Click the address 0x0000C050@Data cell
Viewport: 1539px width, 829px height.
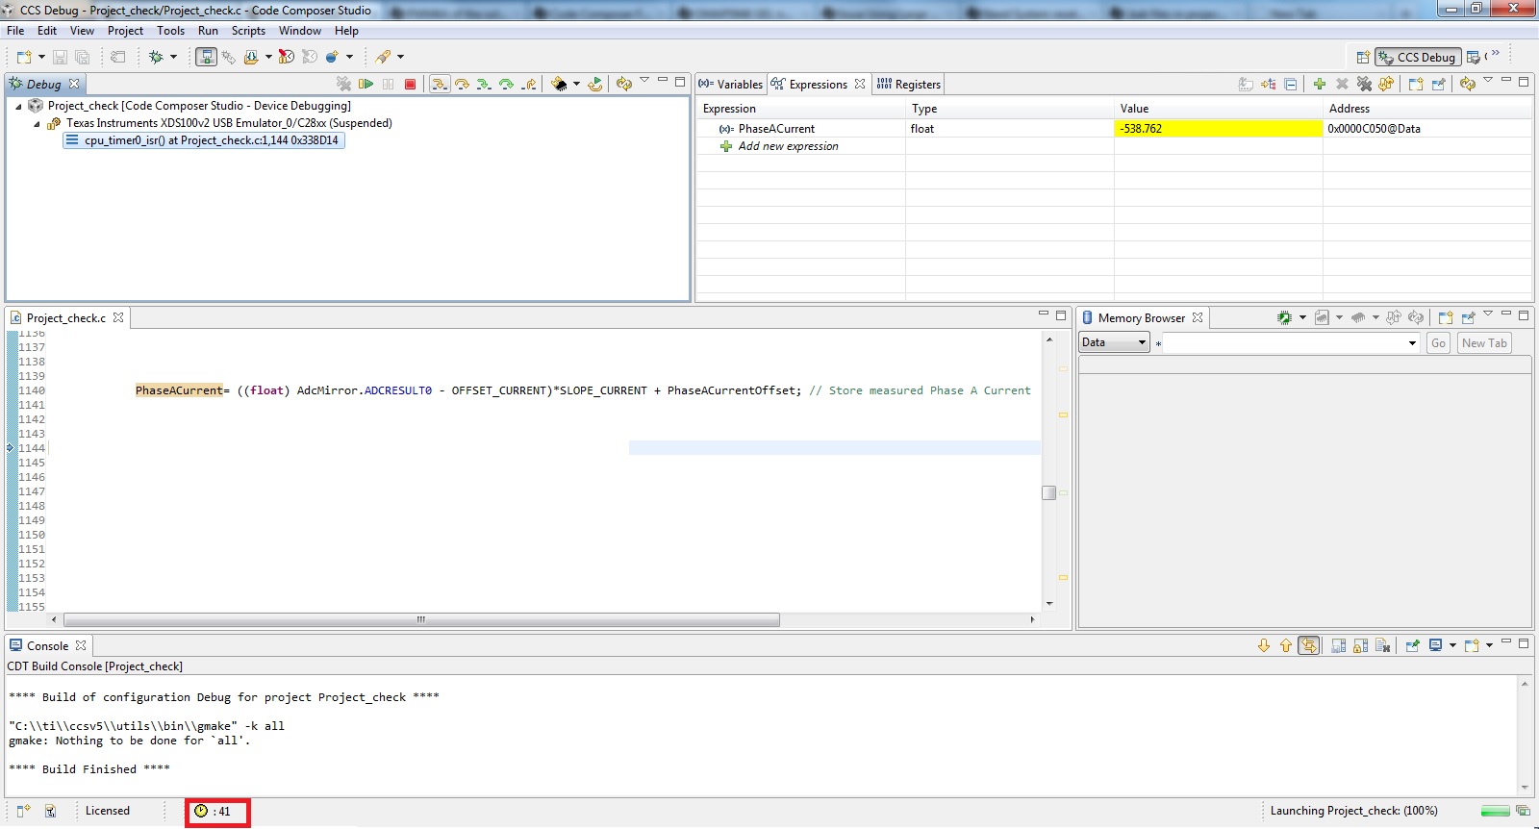pyautogui.click(x=1374, y=129)
